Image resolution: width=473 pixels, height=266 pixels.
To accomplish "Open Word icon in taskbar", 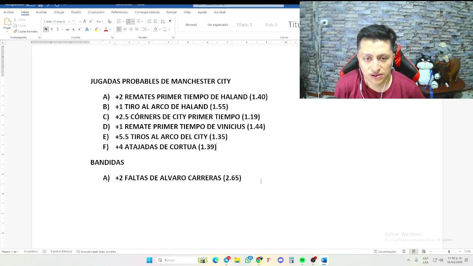I will pos(324,260).
